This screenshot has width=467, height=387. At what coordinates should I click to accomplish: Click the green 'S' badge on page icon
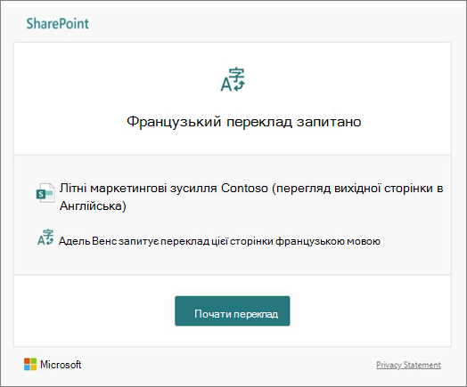pos(41,195)
